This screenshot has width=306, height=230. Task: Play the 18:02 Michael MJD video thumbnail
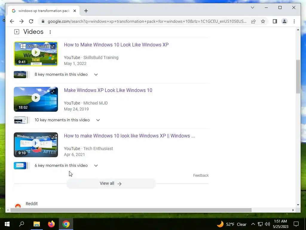click(36, 99)
